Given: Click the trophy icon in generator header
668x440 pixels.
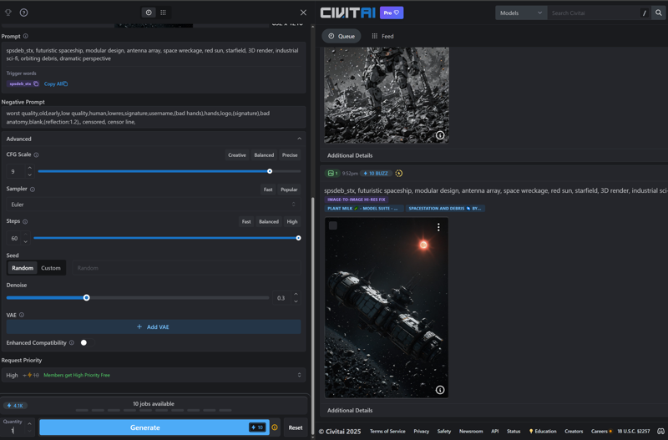Looking at the screenshot, I should pyautogui.click(x=8, y=13).
